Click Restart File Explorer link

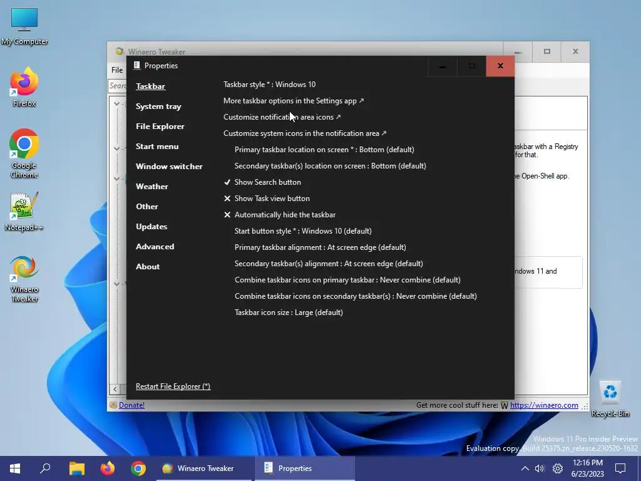click(173, 386)
